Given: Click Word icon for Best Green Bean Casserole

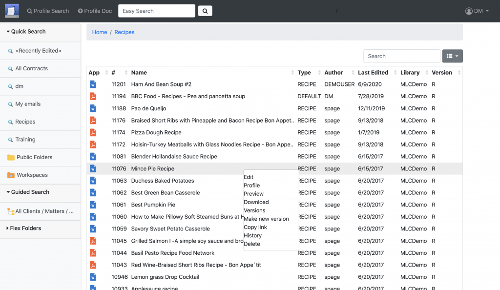Looking at the screenshot, I should click(x=93, y=192).
